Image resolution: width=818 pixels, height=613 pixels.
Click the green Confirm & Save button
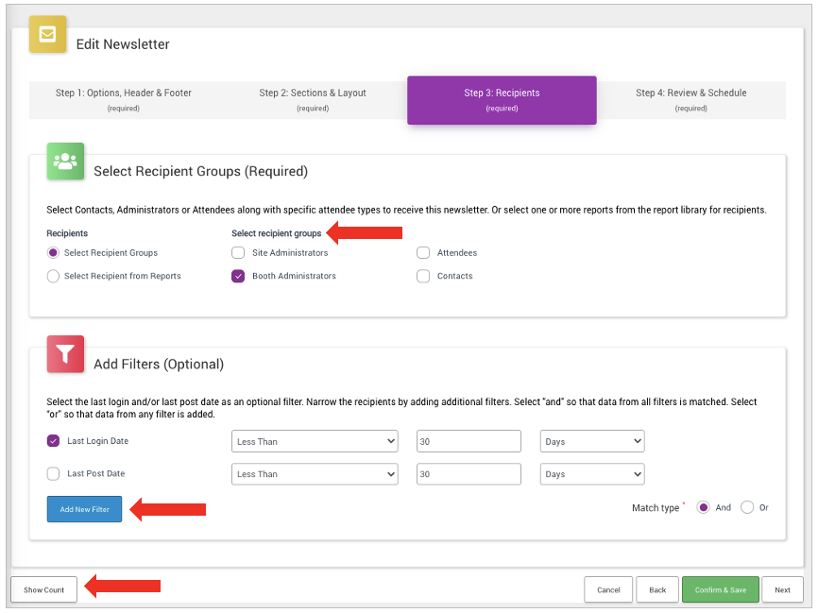[x=720, y=589]
